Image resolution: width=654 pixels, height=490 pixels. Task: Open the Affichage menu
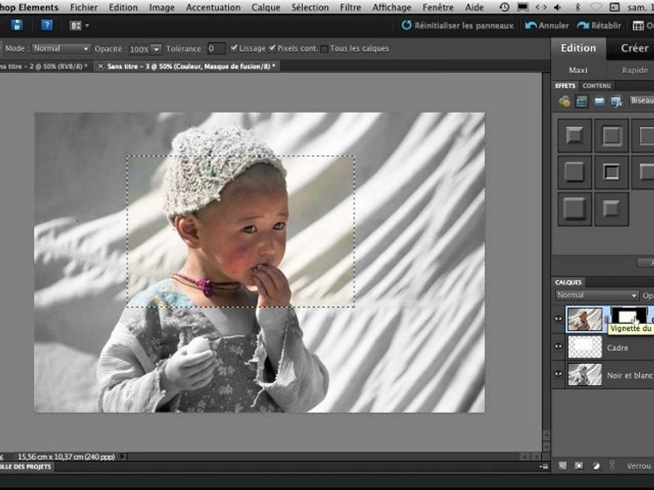point(392,7)
